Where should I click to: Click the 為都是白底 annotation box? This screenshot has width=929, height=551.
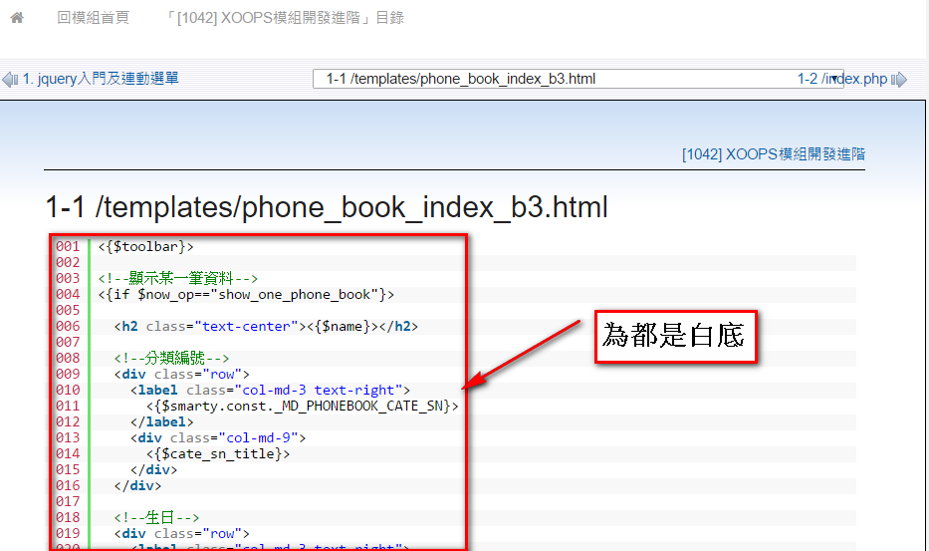coord(676,336)
